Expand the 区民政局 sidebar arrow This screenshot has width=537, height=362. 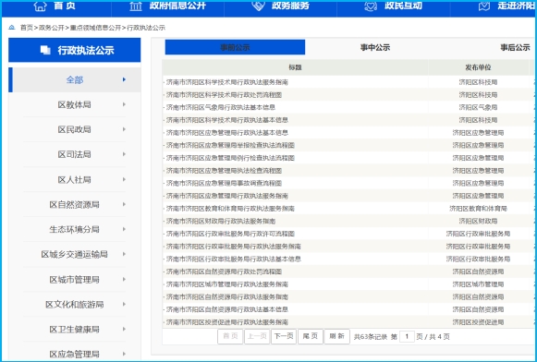[124, 129]
